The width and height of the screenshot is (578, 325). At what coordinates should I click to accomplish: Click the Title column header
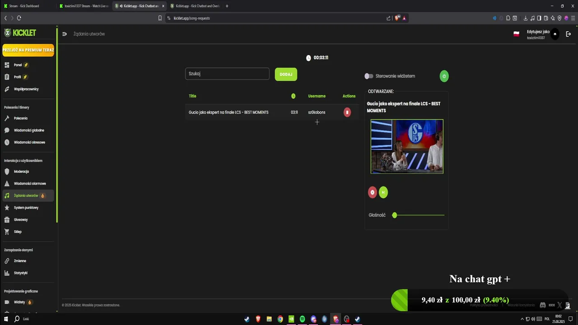point(192,96)
